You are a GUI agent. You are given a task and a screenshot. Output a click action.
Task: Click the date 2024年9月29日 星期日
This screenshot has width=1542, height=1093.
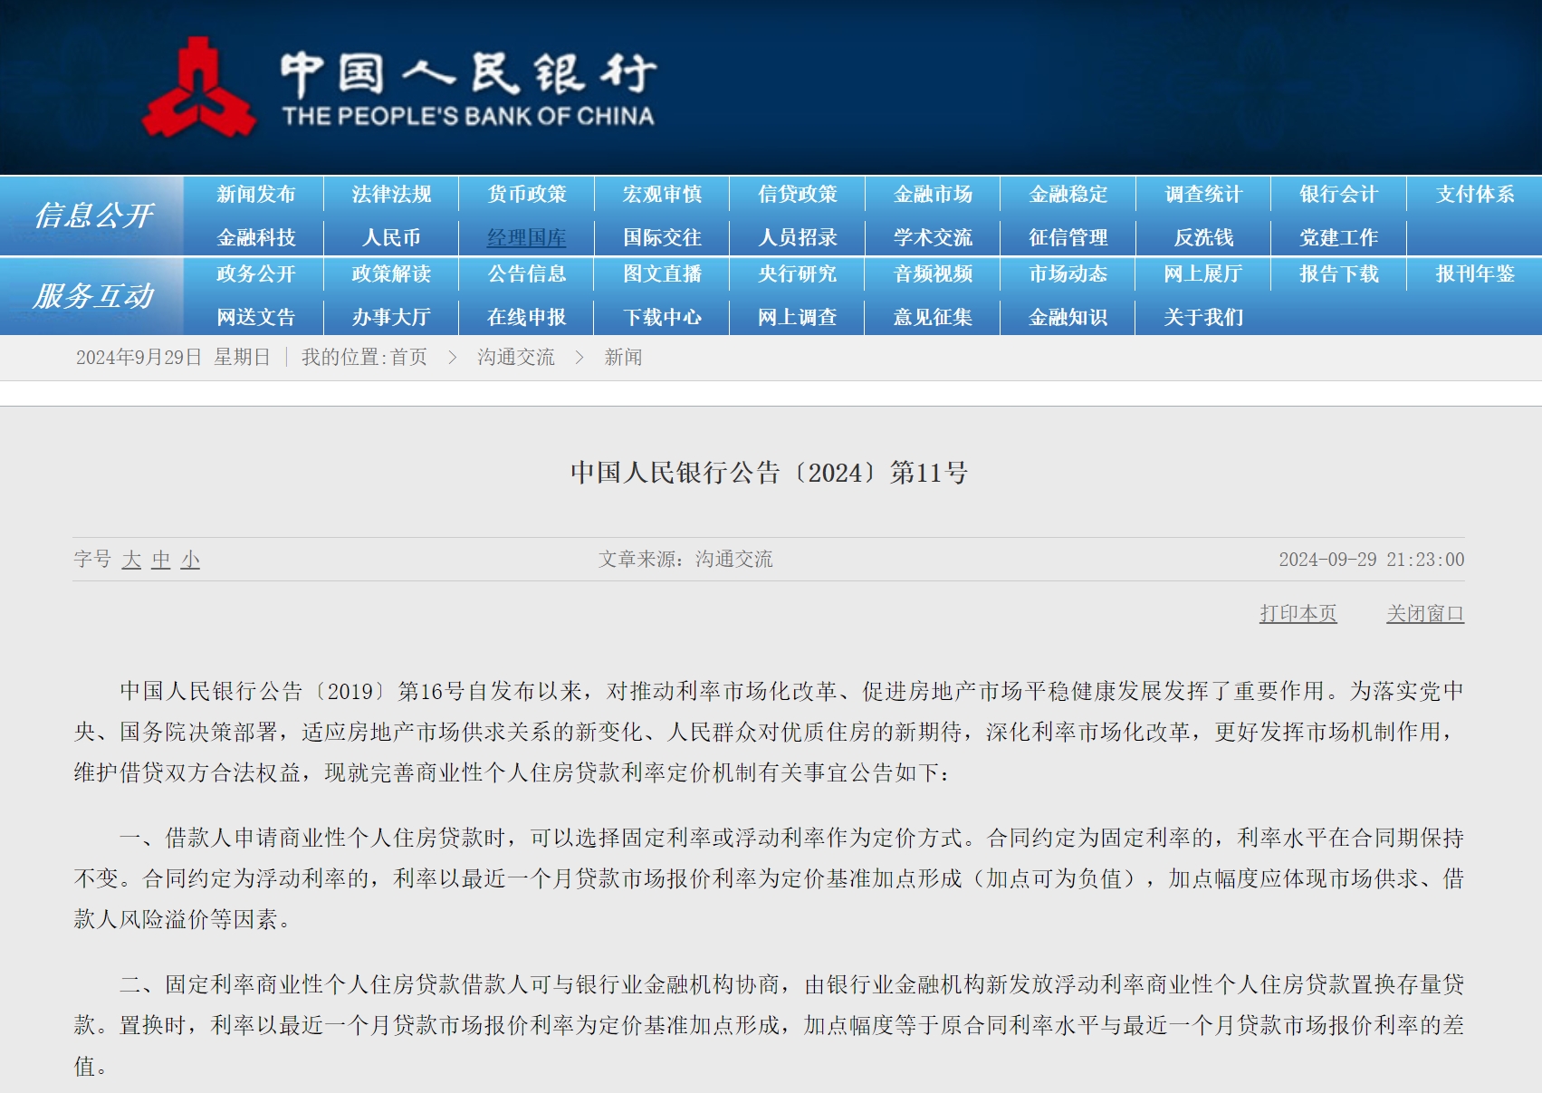pyautogui.click(x=173, y=358)
